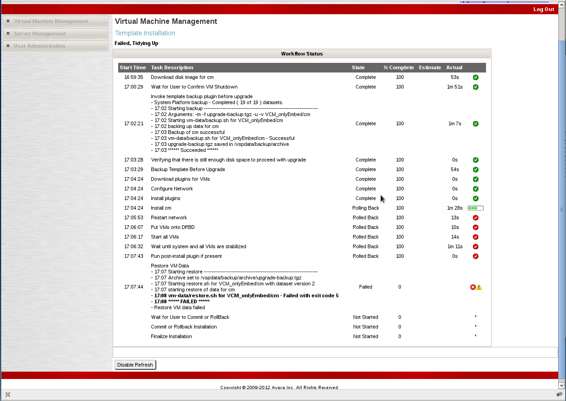Click "Put VMs onto DRBD" task text

pos(172,228)
